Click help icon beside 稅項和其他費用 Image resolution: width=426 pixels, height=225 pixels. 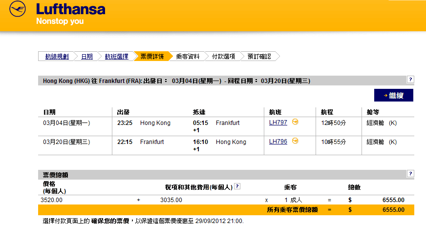pos(237,186)
